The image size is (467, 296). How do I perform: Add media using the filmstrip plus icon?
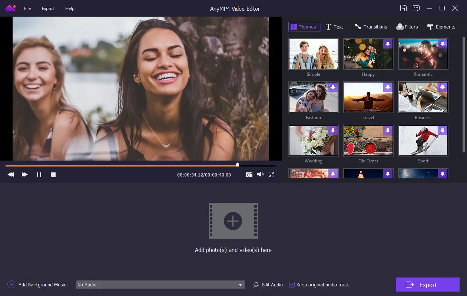[233, 221]
